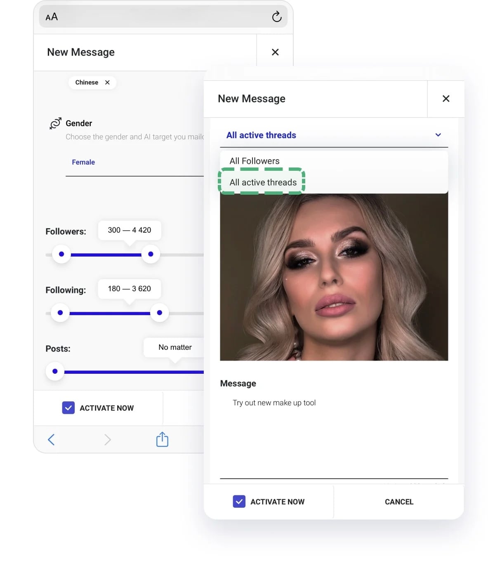This screenshot has width=495, height=566.
Task: Click the gender swap icon
Action: pyautogui.click(x=54, y=123)
